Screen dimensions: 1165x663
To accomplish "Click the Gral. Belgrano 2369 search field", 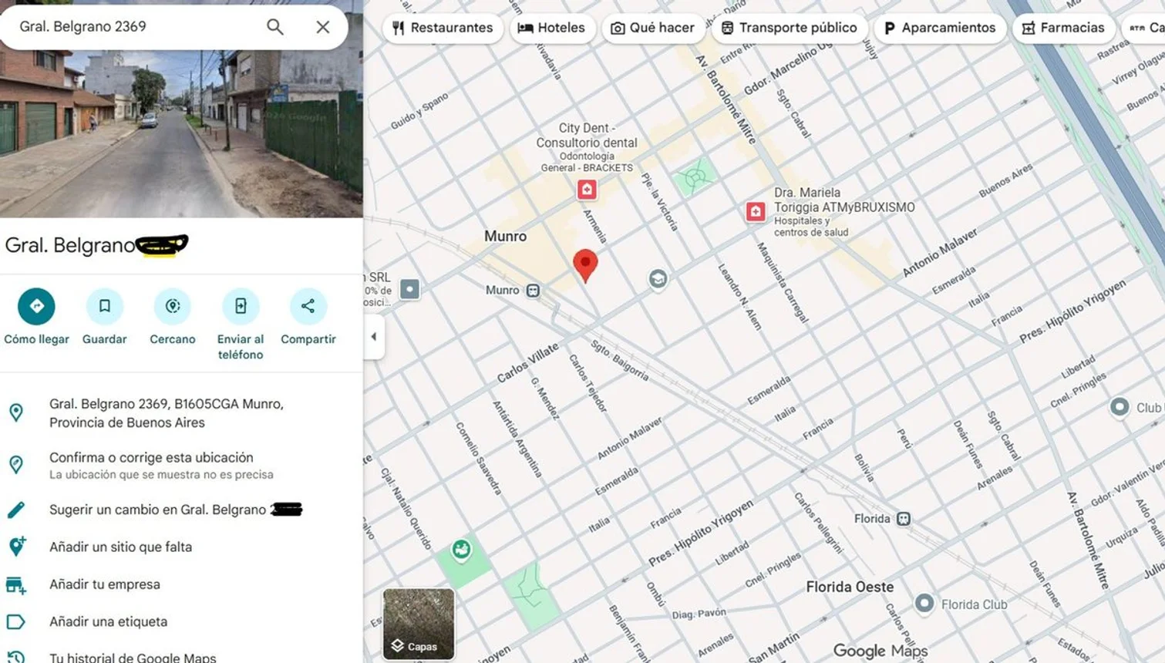I will click(x=139, y=27).
